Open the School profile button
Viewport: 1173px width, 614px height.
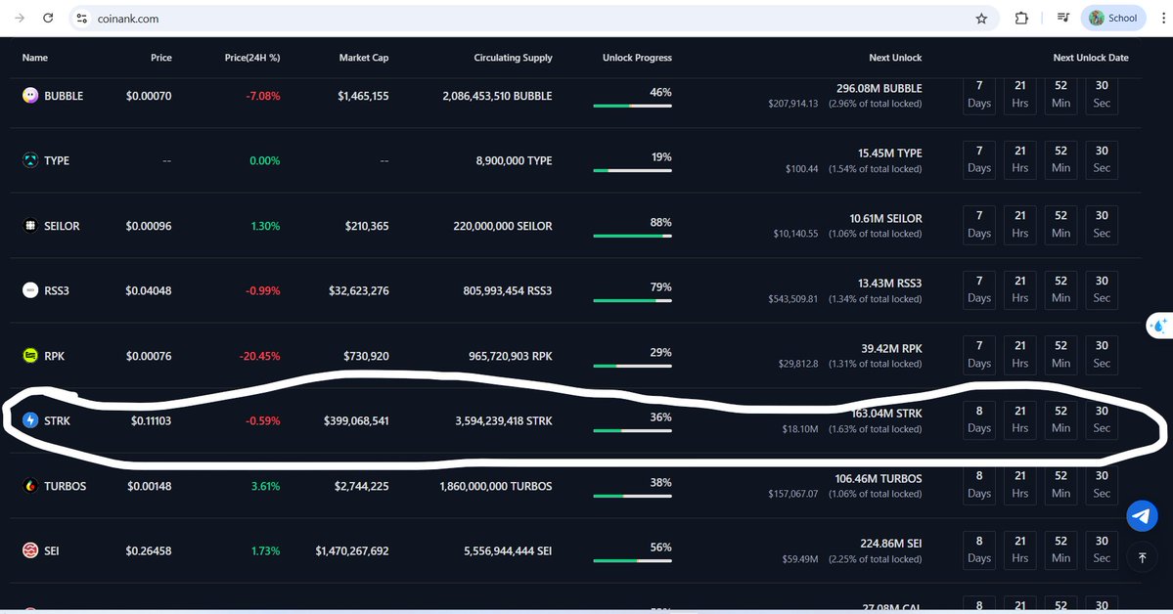pos(1113,18)
